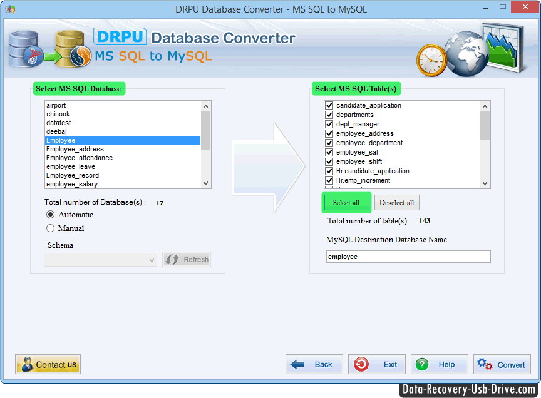Select the Employee_address database
Image resolution: width=541 pixels, height=398 pixels.
tap(123, 149)
